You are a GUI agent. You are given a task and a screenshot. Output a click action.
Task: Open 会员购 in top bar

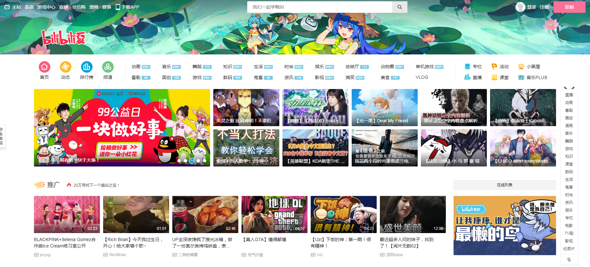[79, 7]
